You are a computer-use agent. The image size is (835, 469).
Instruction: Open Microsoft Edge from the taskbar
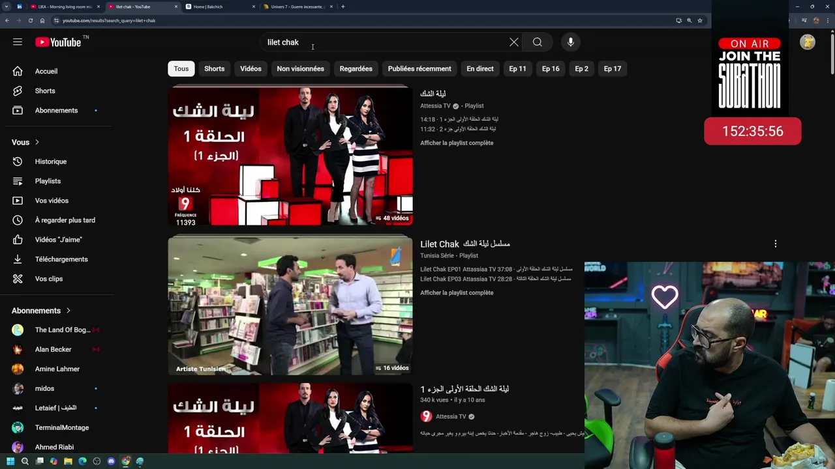pos(82,461)
